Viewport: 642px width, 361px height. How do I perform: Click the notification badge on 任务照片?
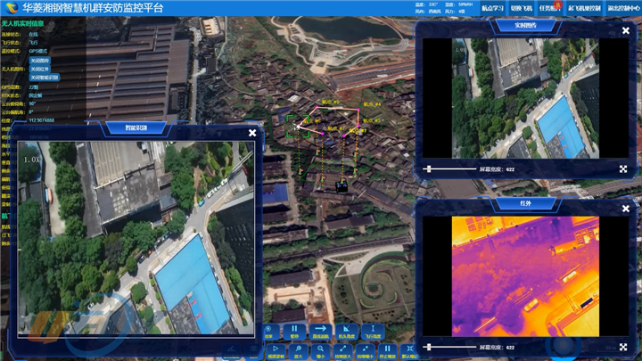(x=556, y=4)
